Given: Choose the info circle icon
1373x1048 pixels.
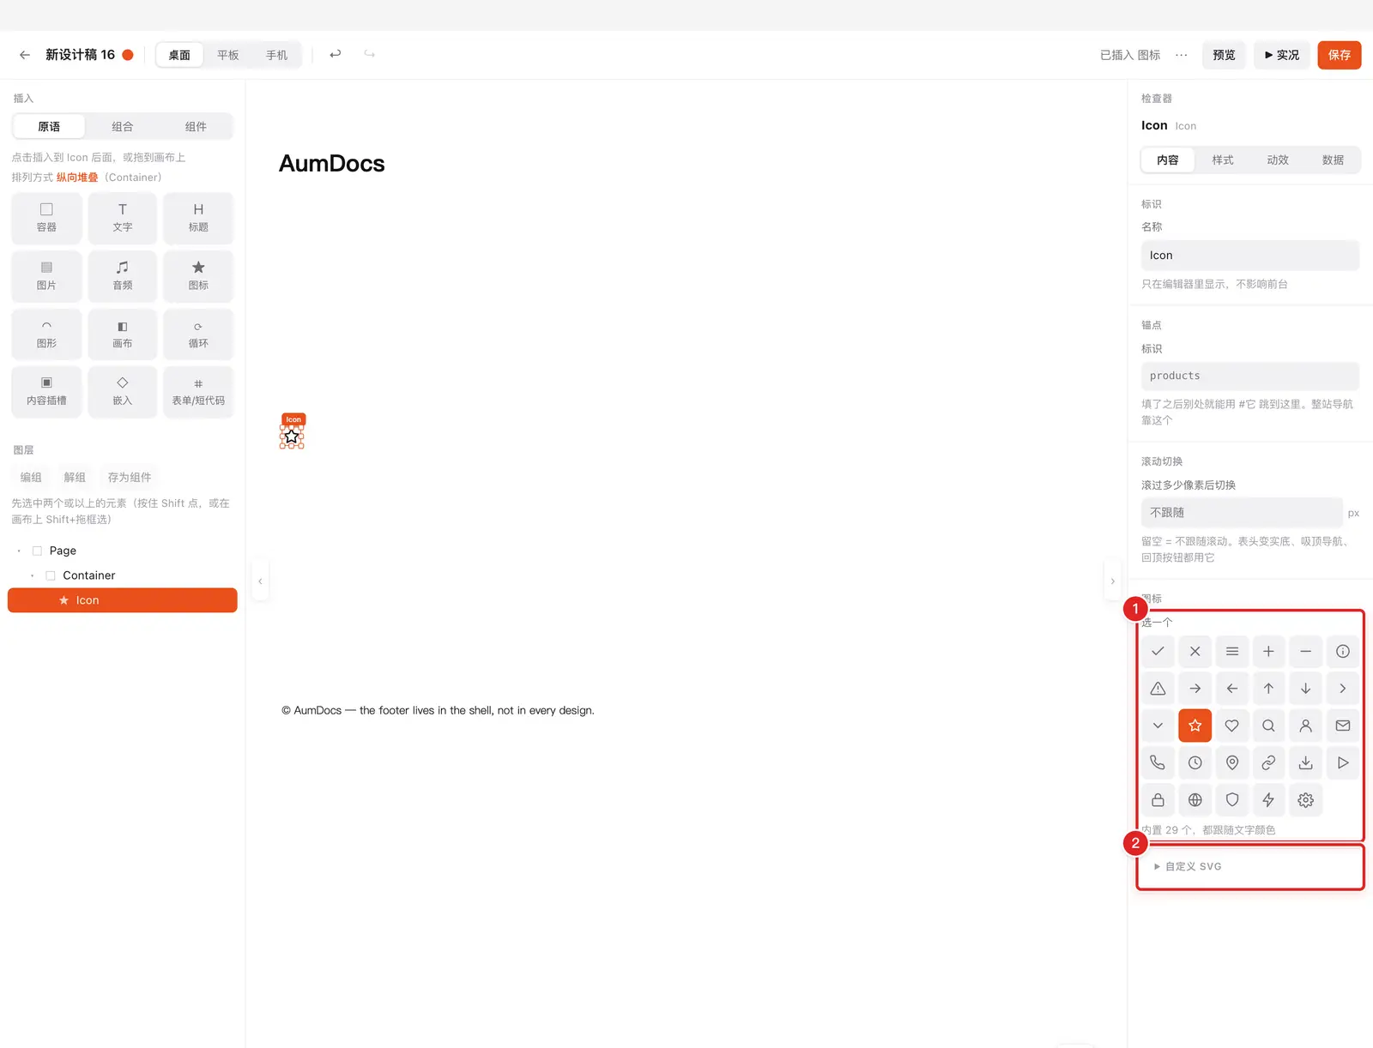Looking at the screenshot, I should point(1343,652).
